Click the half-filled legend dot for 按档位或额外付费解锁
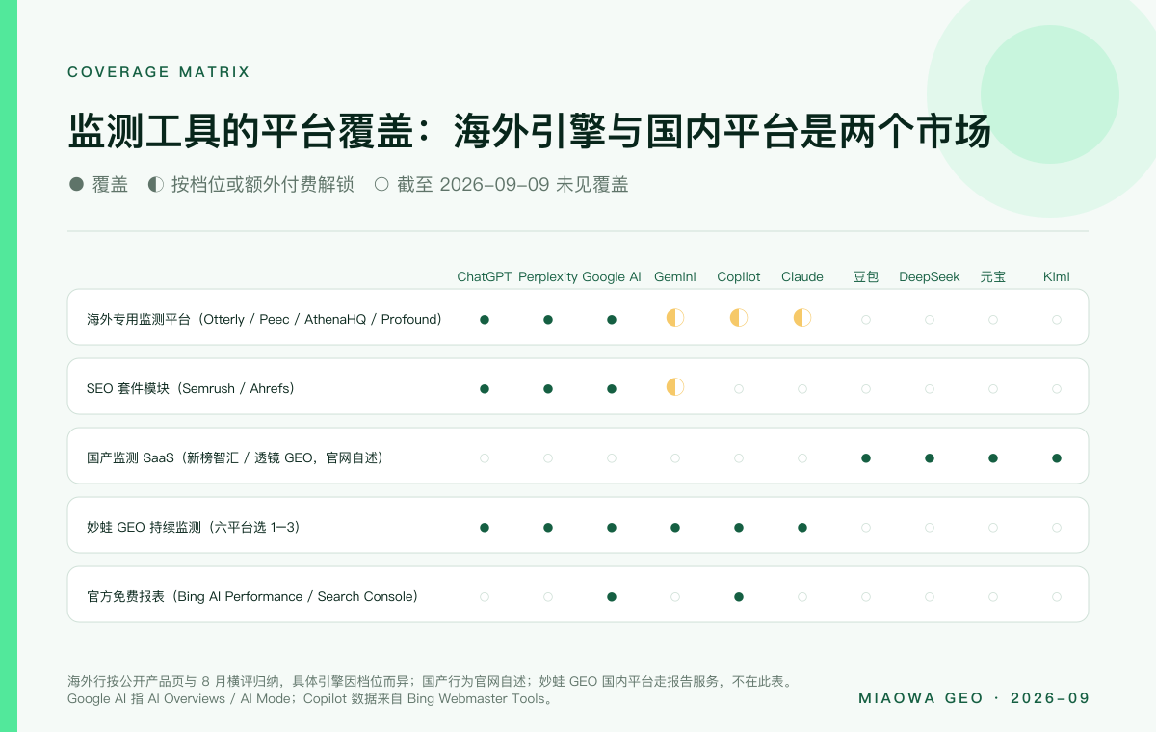 156,184
